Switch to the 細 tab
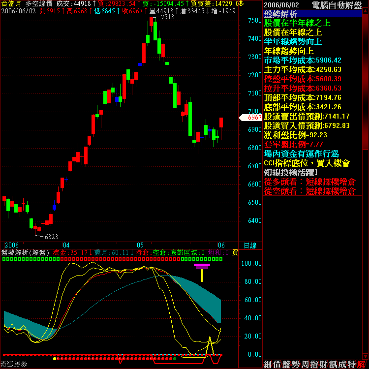This screenshot has height=369, width=369. 267,364
